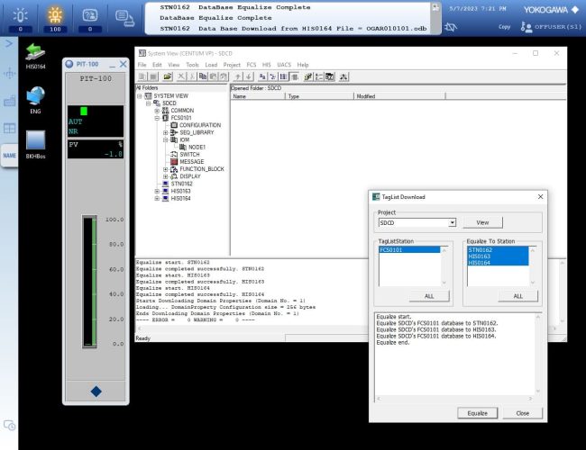Click ALL under TagListStation
The height and width of the screenshot is (450, 586).
(429, 296)
